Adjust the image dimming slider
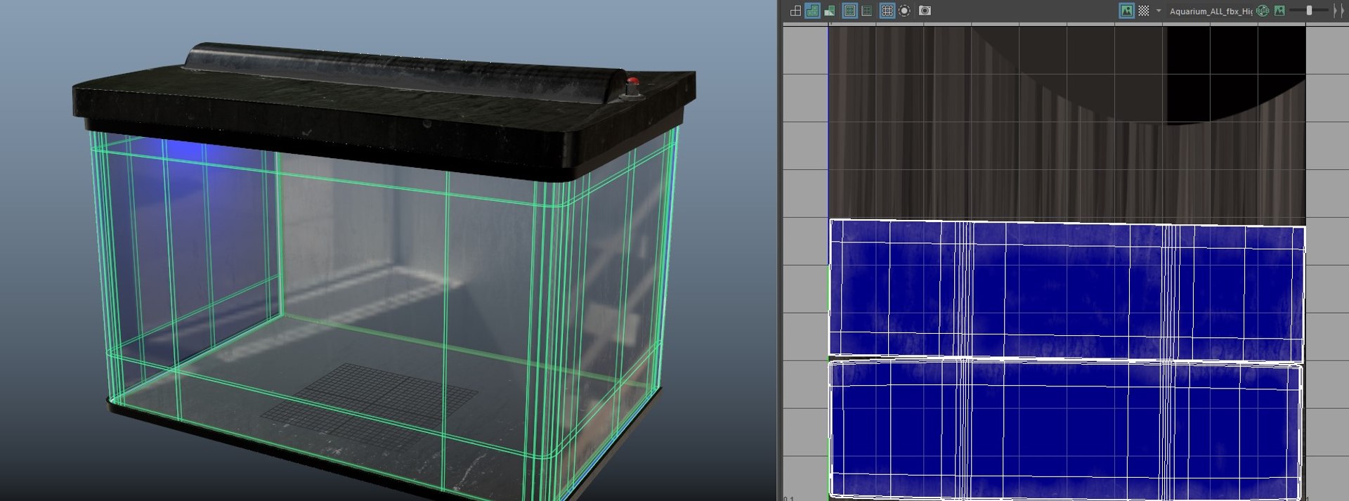Viewport: 1349px width, 501px height. (1309, 11)
